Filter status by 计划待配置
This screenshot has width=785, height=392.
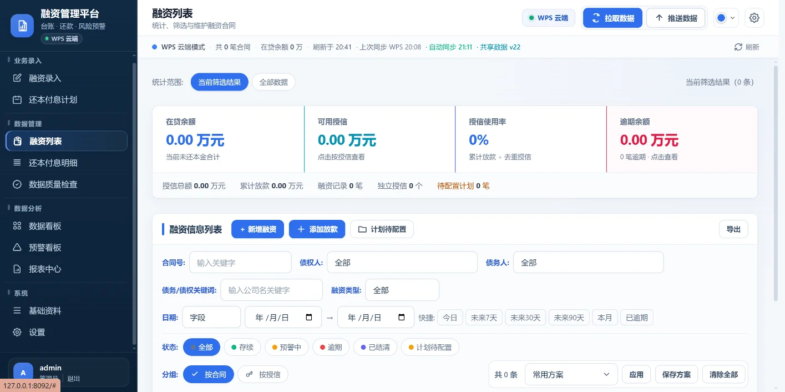click(x=430, y=348)
